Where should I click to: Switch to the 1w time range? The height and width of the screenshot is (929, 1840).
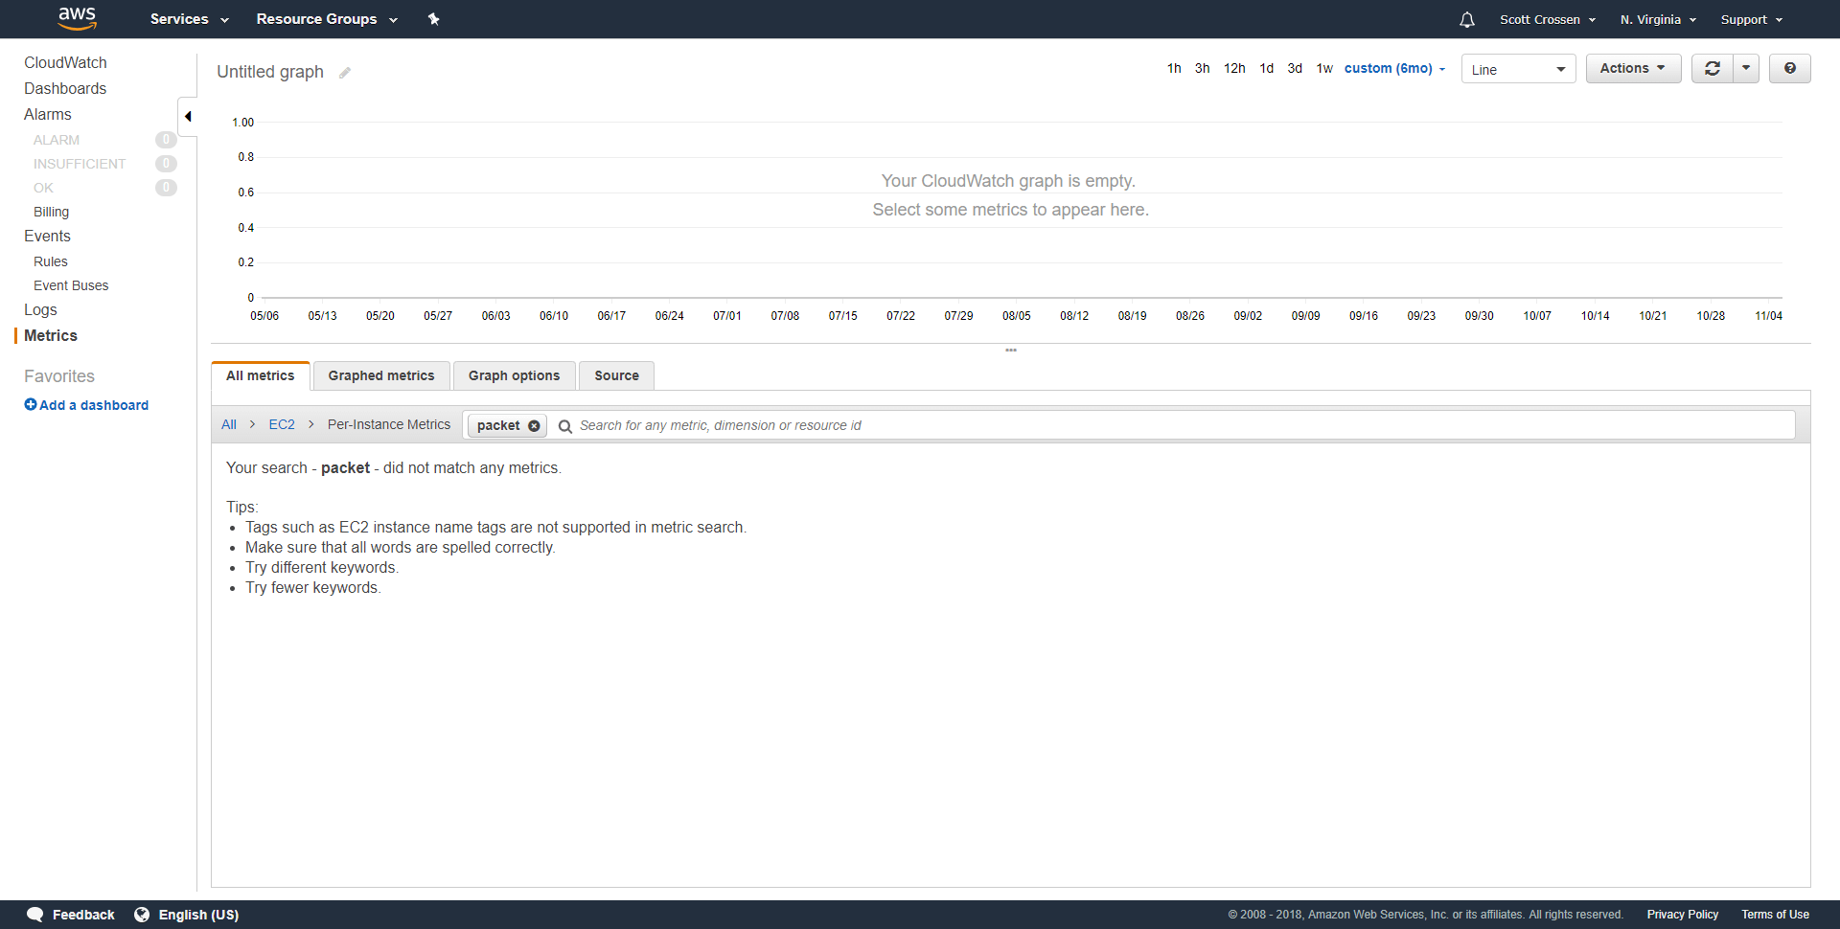click(1325, 68)
